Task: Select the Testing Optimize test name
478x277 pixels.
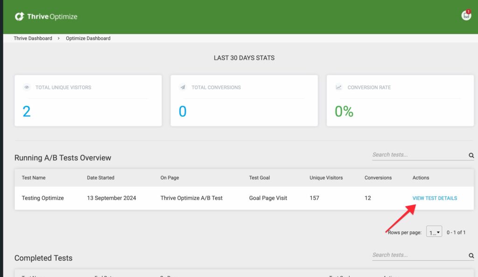Action: click(42, 198)
